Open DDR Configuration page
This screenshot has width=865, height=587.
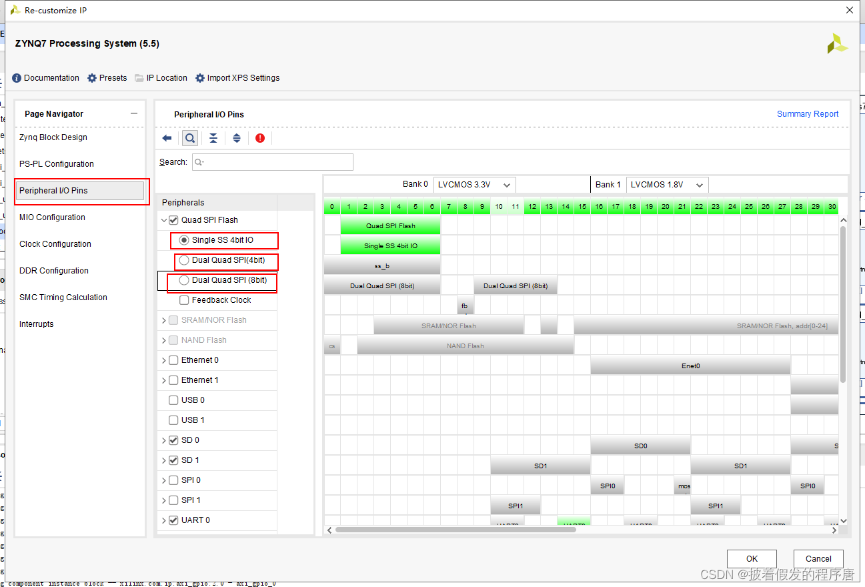(54, 271)
